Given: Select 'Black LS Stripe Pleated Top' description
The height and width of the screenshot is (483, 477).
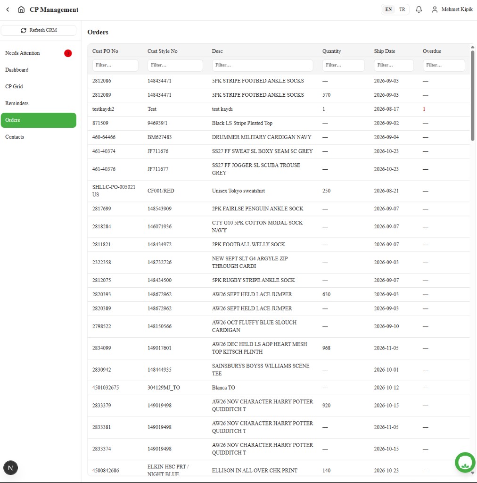Looking at the screenshot, I should coord(242,123).
